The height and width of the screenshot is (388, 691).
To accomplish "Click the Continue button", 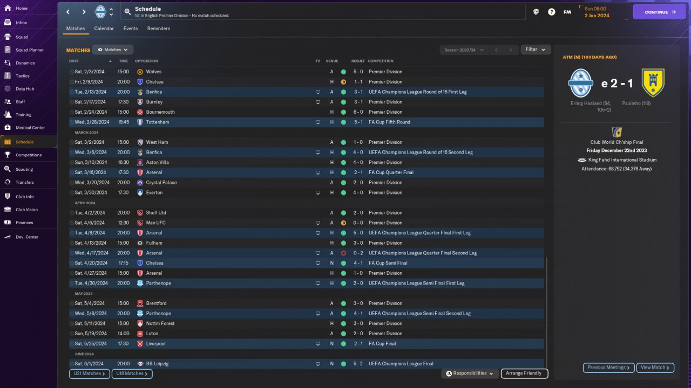I will (x=659, y=12).
